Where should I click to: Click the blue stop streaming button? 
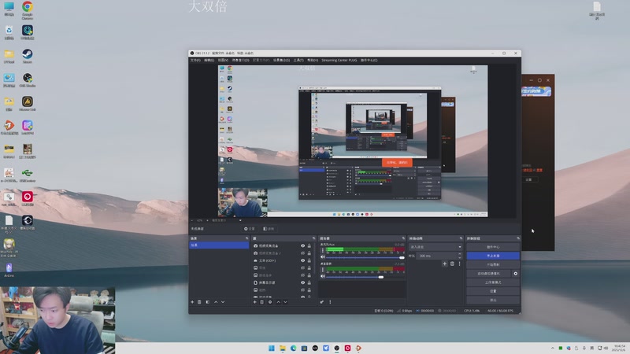(493, 256)
